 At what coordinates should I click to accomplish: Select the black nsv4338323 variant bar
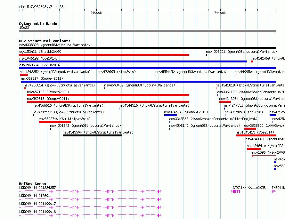pyautogui.click(x=147, y=48)
